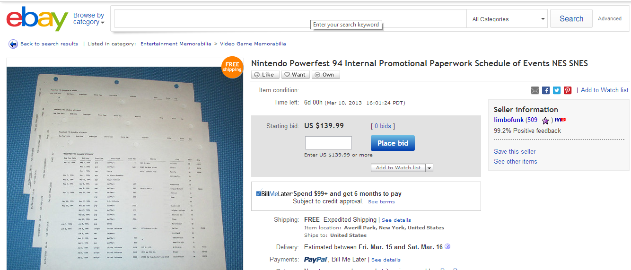The image size is (631, 270).
Task: Share listing via email envelope icon
Action: 535,90
